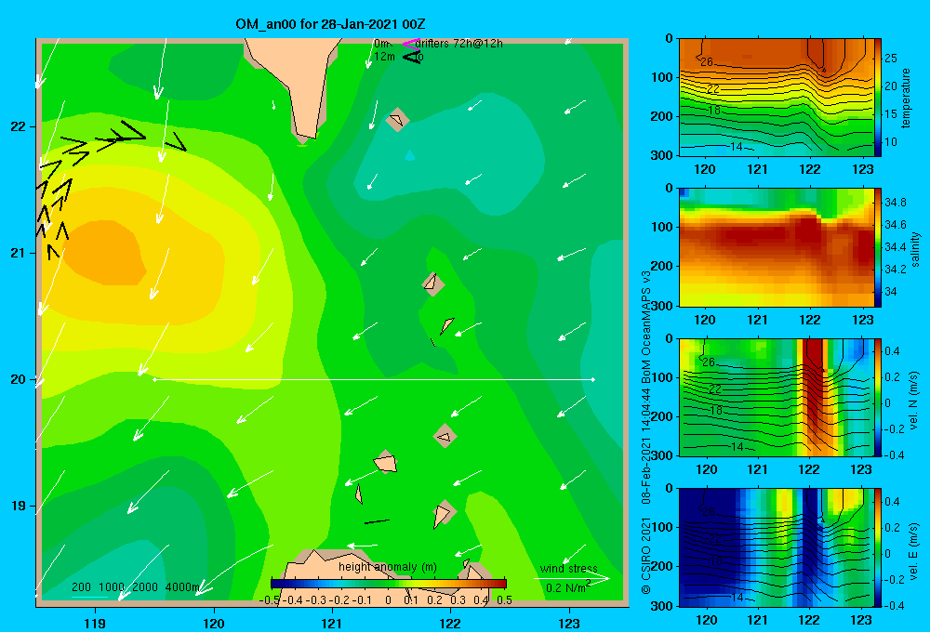The image size is (930, 632).
Task: Click the main map latitude tick 19
Action: 18,506
